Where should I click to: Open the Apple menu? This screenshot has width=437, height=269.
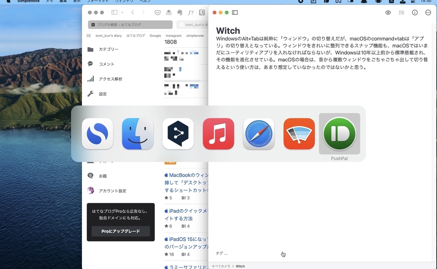click(x=8, y=1)
